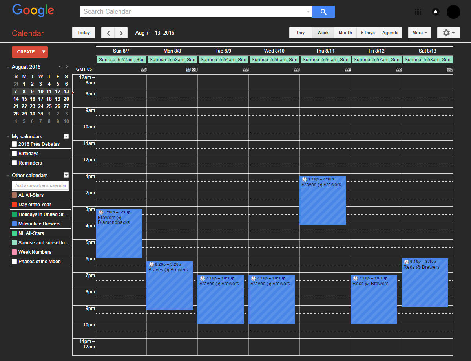Go to next week arrow
Viewport: 471px width, 361px height.
point(121,33)
